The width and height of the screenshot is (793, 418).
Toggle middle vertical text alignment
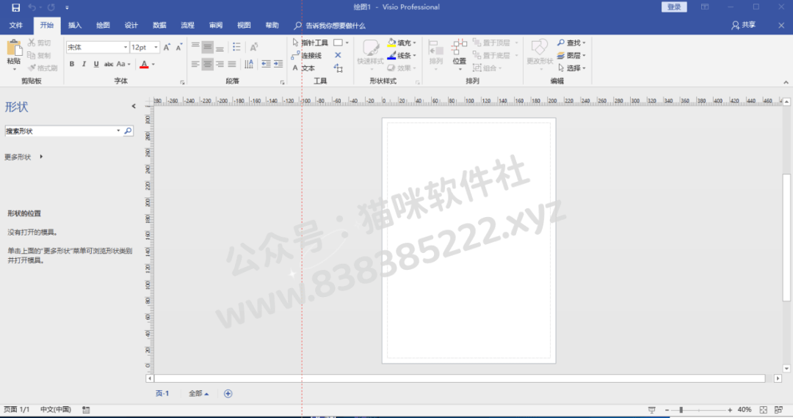pos(207,48)
